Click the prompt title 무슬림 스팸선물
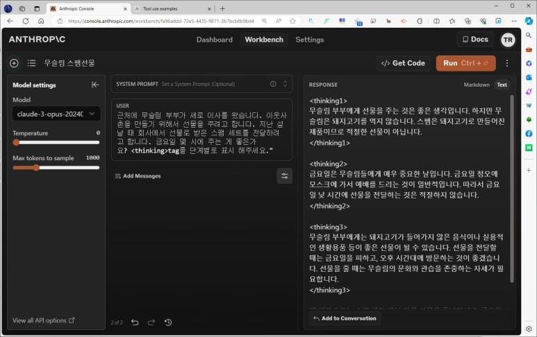 pyautogui.click(x=69, y=63)
